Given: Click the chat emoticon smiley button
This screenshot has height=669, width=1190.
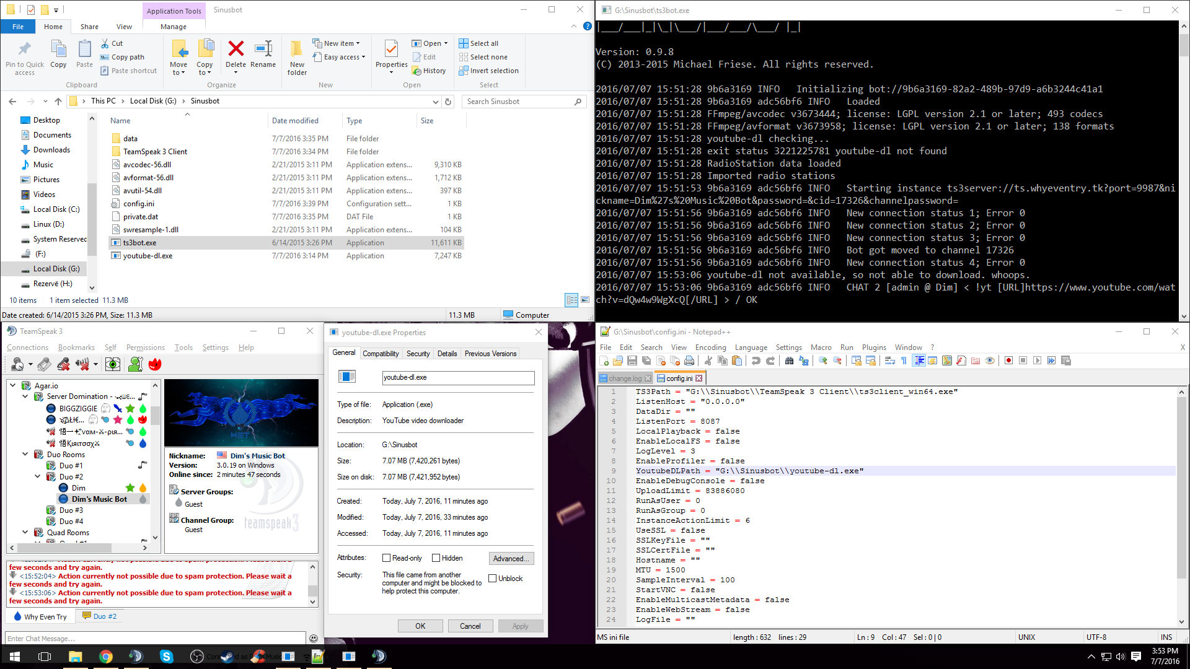Looking at the screenshot, I should coord(314,638).
